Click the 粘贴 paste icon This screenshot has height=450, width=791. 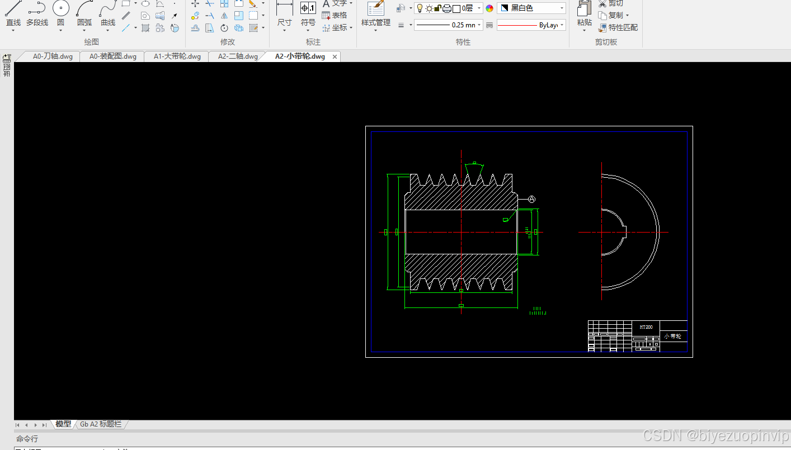[585, 13]
